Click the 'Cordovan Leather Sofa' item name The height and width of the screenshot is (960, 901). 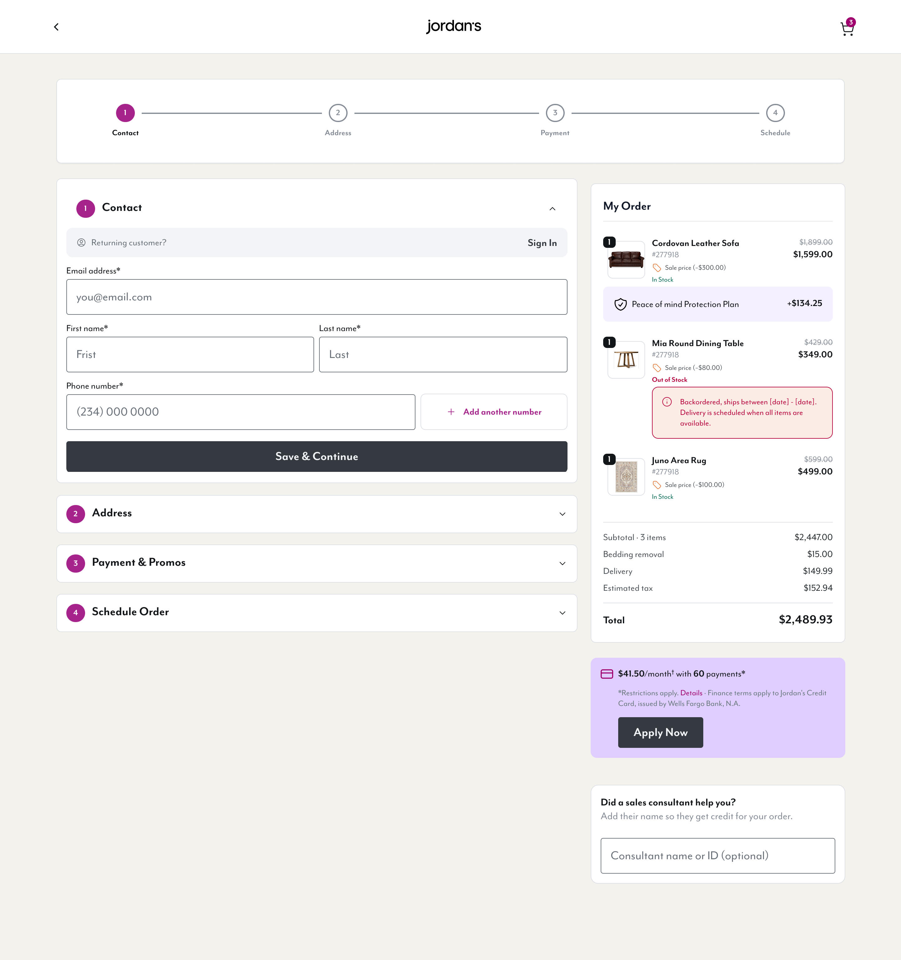pyautogui.click(x=695, y=243)
